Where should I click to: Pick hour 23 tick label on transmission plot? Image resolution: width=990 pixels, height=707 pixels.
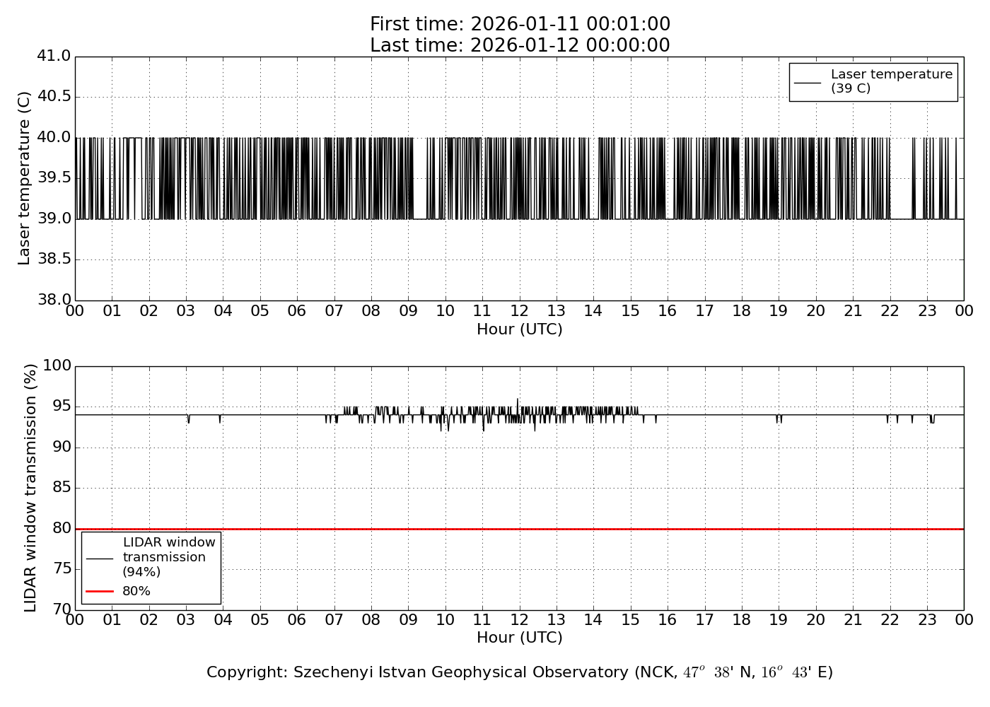coord(926,620)
